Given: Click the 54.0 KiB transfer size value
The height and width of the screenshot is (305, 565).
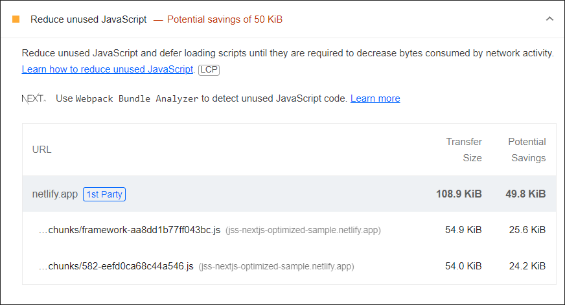Looking at the screenshot, I should (462, 266).
